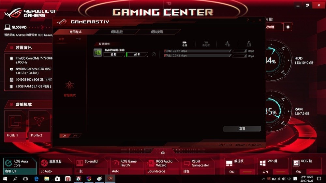This screenshot has height=183, width=326.
Task: Select the 手動 sub-tab in the sidebar
Action: (78, 39)
